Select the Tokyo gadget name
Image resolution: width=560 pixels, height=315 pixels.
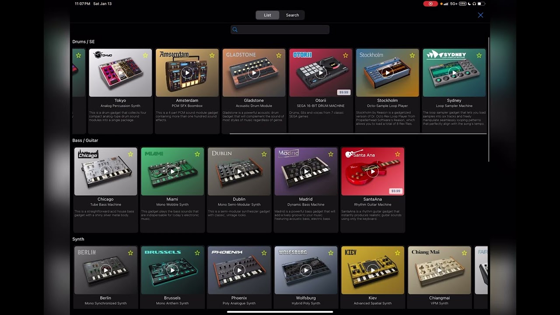120,101
